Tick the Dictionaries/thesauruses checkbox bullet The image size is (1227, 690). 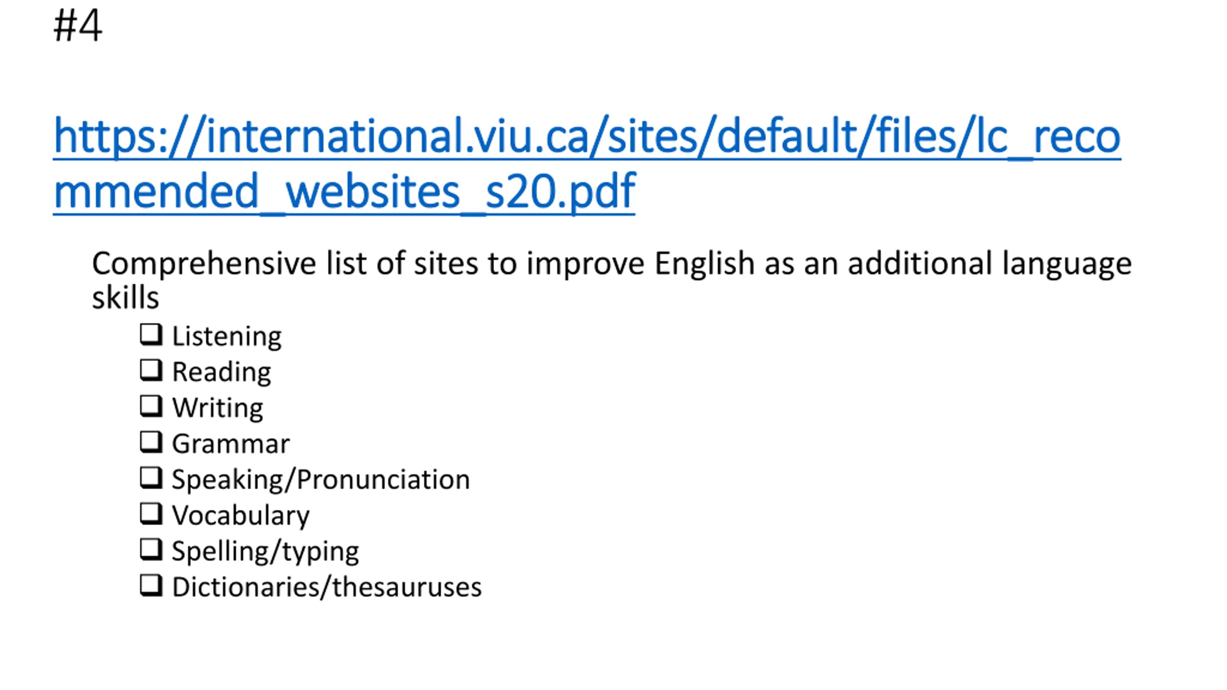151,586
